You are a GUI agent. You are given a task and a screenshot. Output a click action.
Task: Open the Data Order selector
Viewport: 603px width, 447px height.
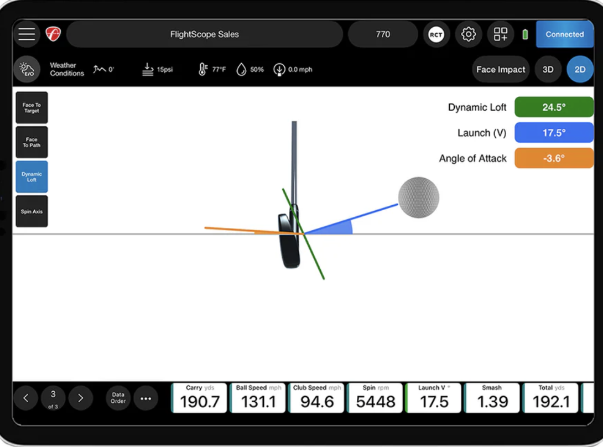tap(118, 398)
